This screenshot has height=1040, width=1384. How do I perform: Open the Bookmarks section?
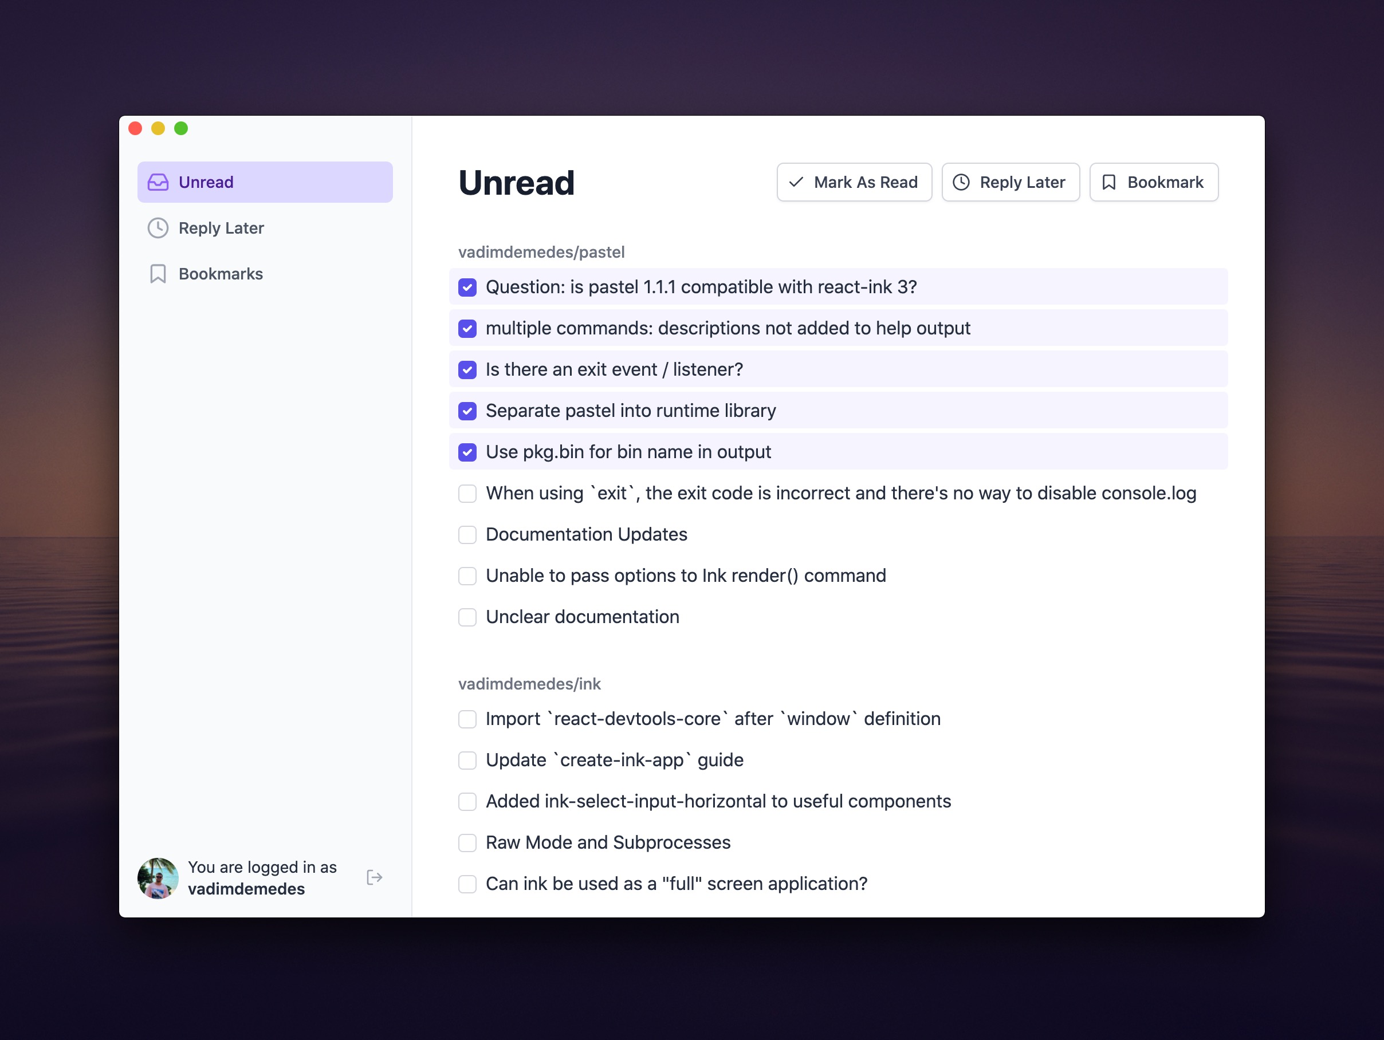tap(265, 274)
